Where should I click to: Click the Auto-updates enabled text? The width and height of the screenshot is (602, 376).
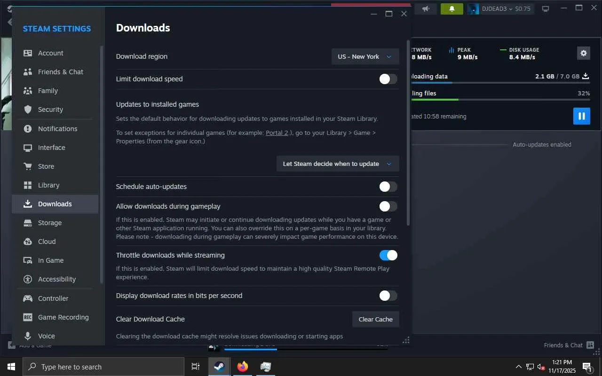[x=542, y=145]
